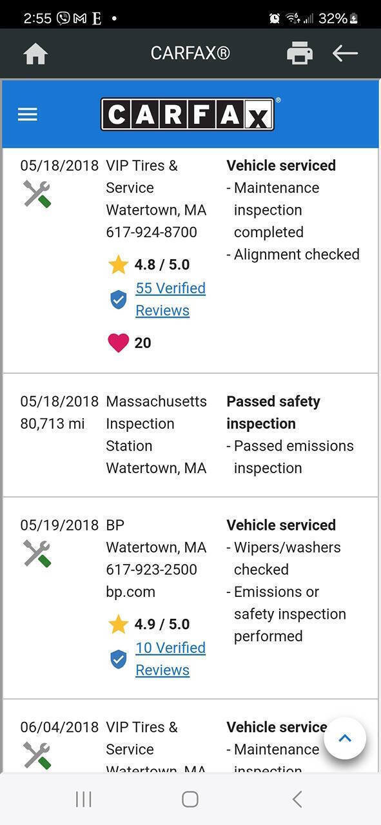The width and height of the screenshot is (381, 825).
Task: Tap the bp.com website text
Action: click(x=130, y=592)
